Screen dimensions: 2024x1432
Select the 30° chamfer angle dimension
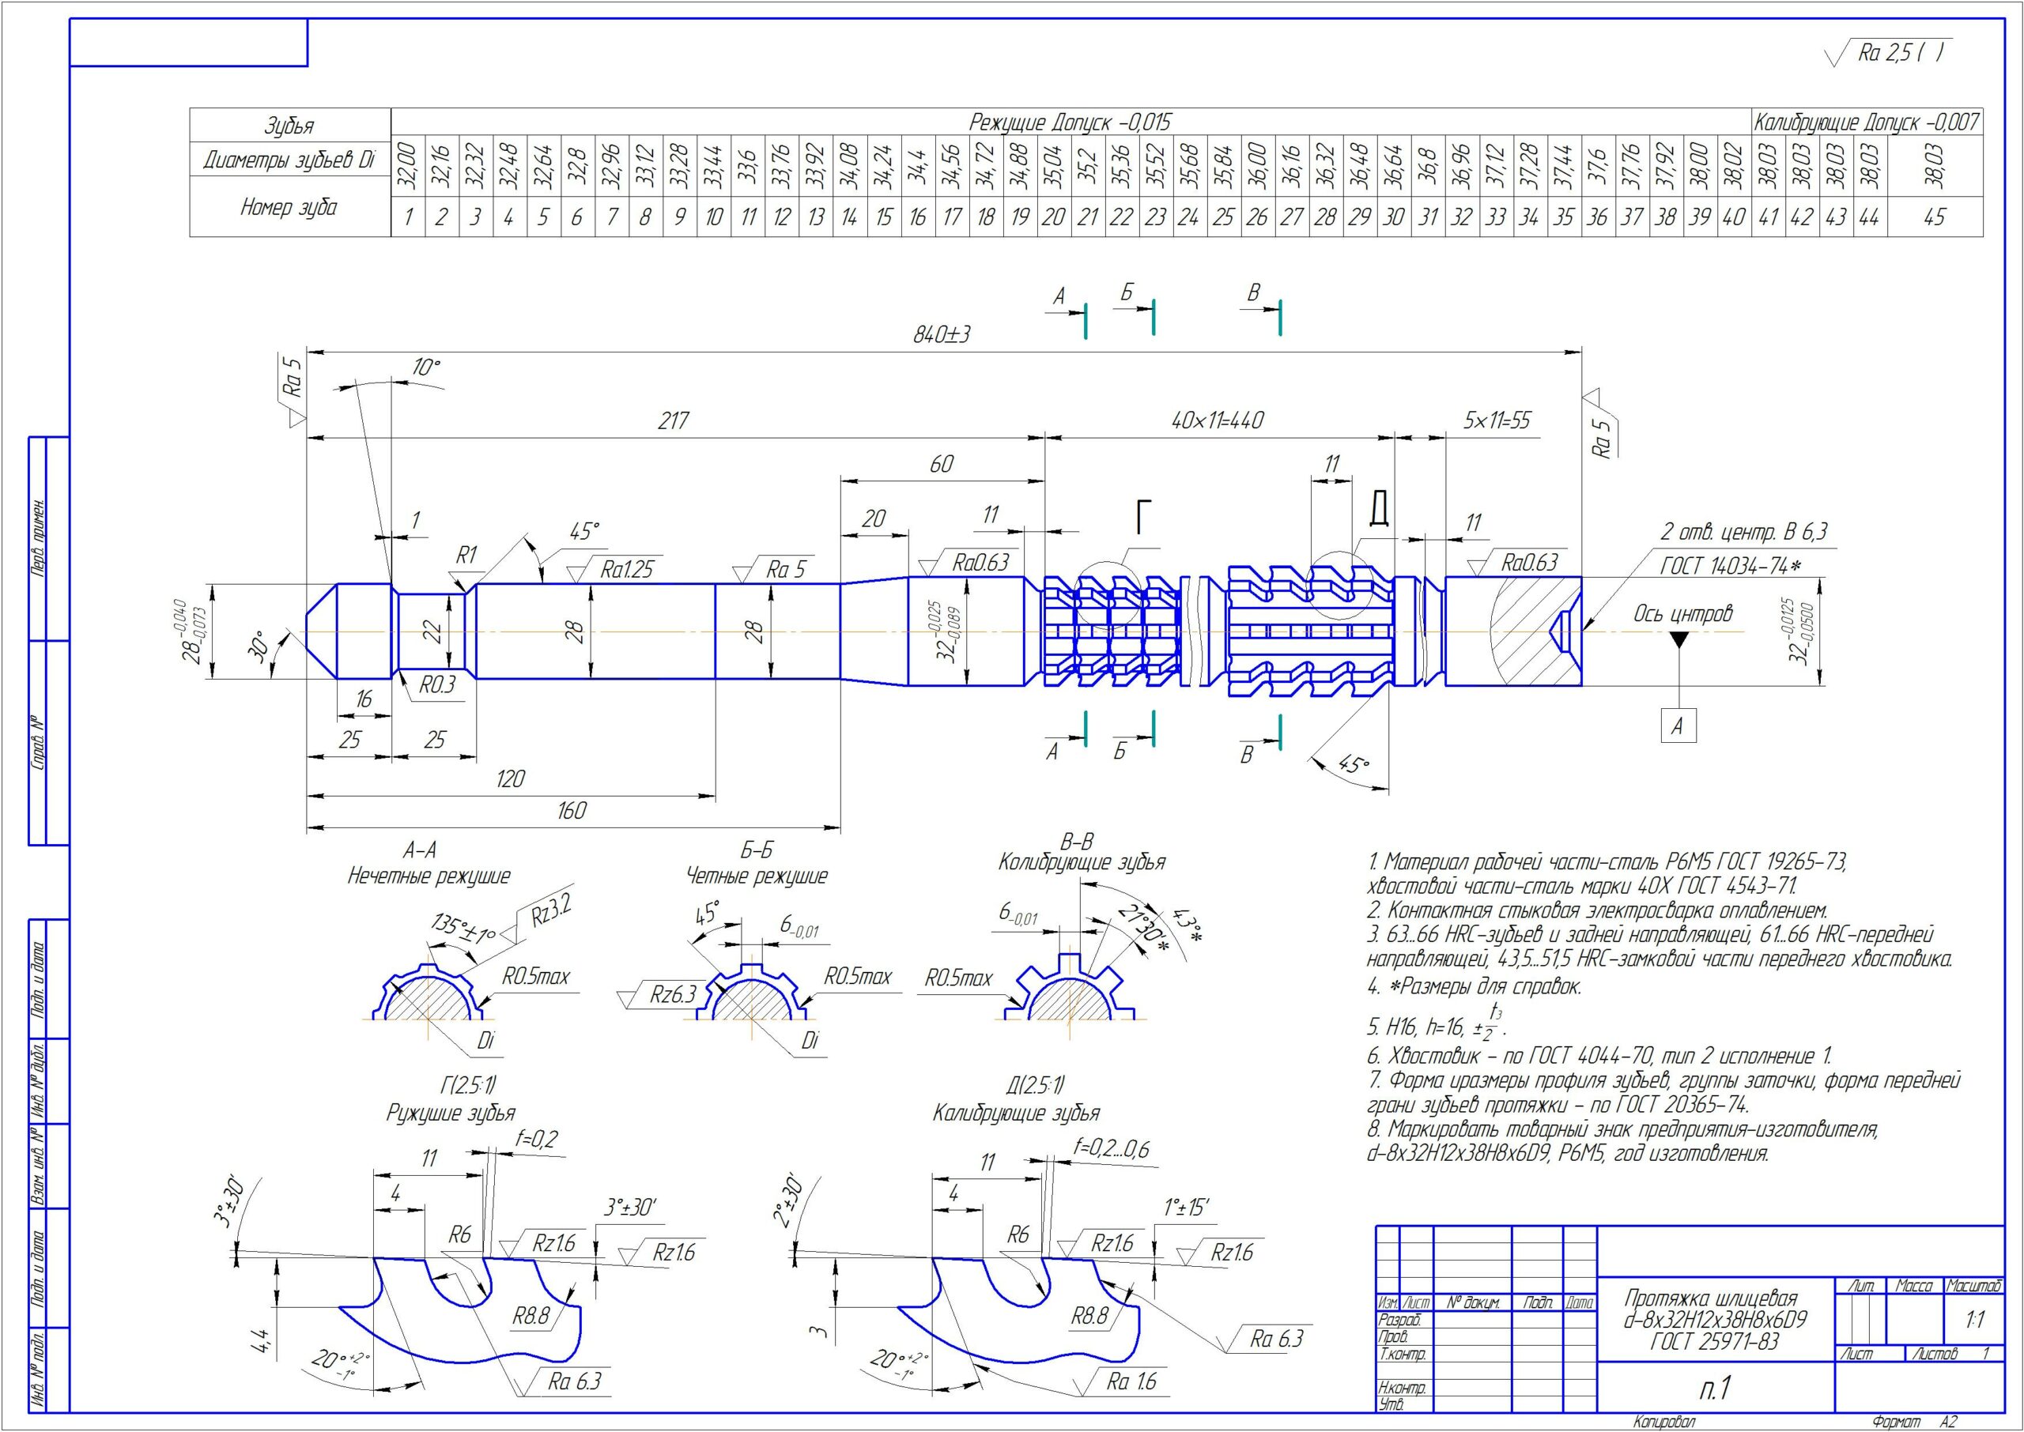click(259, 649)
